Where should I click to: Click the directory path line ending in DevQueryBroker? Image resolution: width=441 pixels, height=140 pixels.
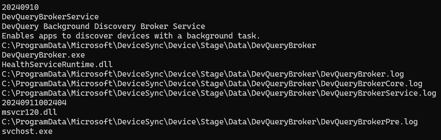click(159, 45)
